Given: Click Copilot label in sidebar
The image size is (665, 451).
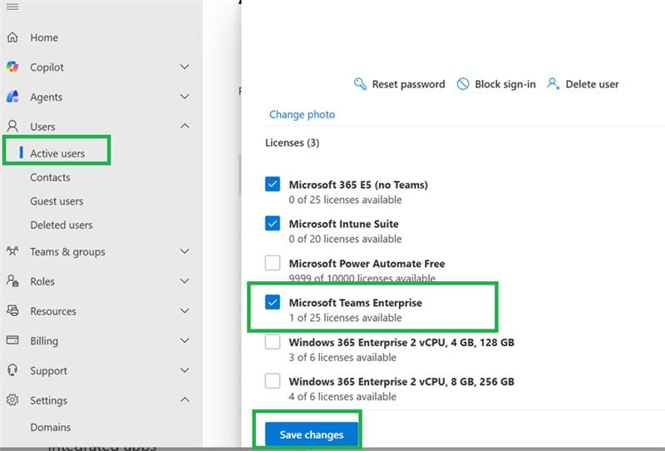Looking at the screenshot, I should 47,67.
